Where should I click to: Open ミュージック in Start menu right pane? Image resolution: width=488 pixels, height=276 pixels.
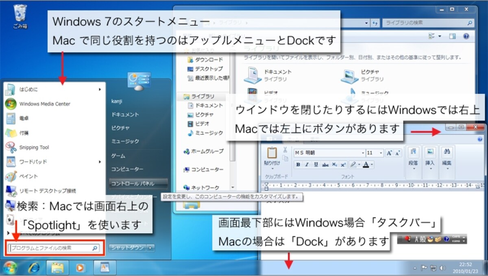tap(125, 141)
